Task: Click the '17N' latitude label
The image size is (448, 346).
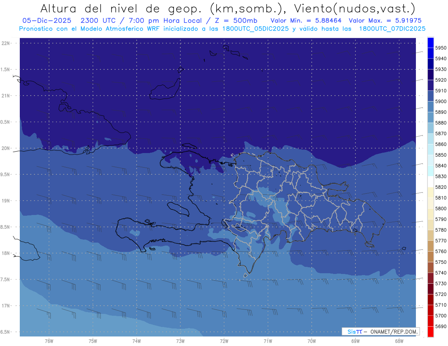Action: pos(6,306)
